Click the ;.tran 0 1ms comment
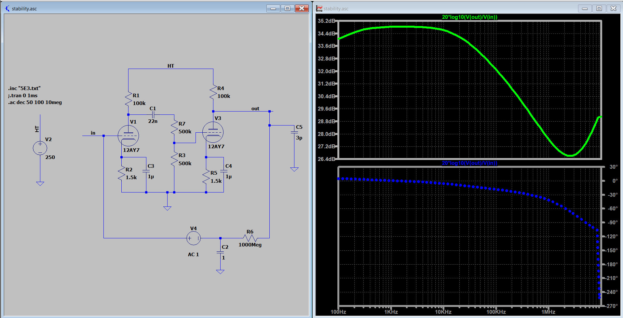623x318 pixels. pyautogui.click(x=23, y=96)
